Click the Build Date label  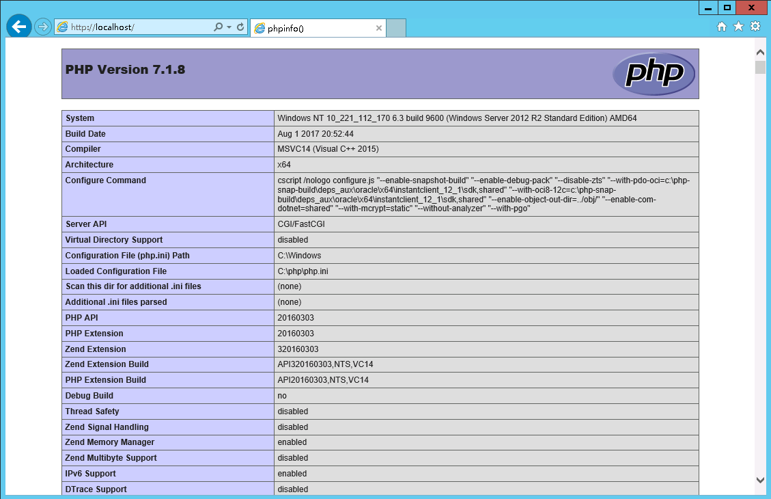click(x=85, y=134)
